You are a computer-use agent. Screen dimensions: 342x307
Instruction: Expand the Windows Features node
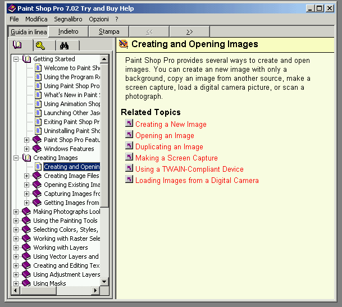[x=26, y=149]
